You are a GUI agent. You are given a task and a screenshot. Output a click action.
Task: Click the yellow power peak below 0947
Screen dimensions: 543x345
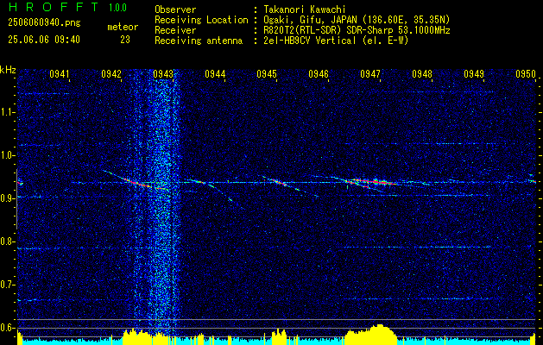tap(372, 334)
